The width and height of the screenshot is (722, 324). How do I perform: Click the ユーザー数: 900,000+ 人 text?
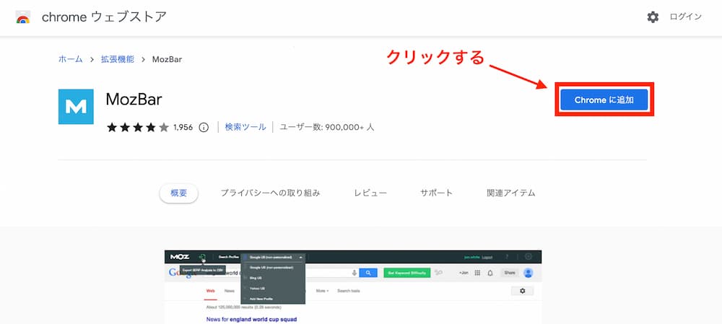coord(327,128)
